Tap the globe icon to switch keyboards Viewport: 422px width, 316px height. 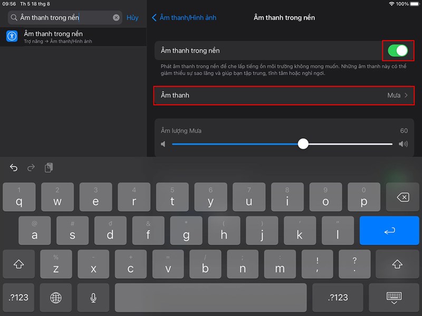coord(56,298)
